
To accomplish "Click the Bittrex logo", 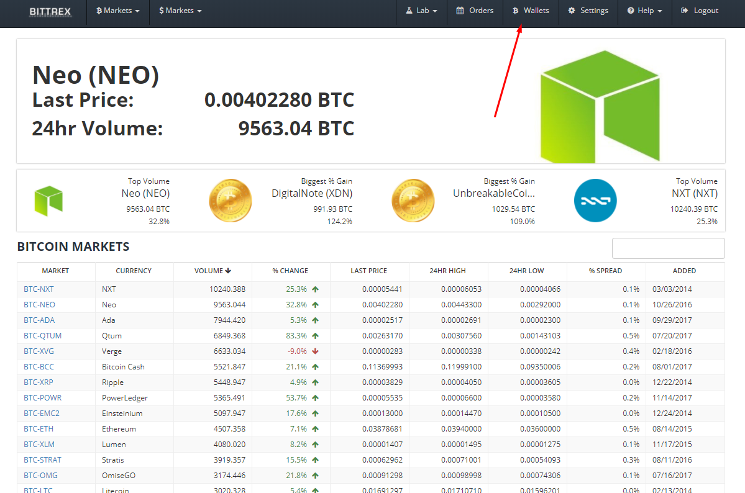I will (50, 11).
